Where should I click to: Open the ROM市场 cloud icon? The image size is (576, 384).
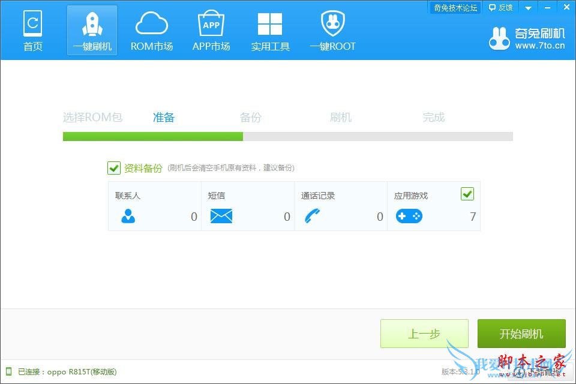pos(152,29)
